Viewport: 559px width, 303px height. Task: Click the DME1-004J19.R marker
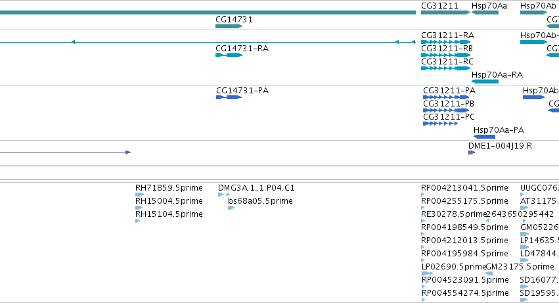click(x=471, y=152)
